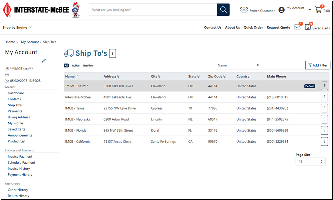This screenshot has height=200, width=333.
Task: Click the 5300 Lakeside Ave E address cell
Action: pos(119,86)
